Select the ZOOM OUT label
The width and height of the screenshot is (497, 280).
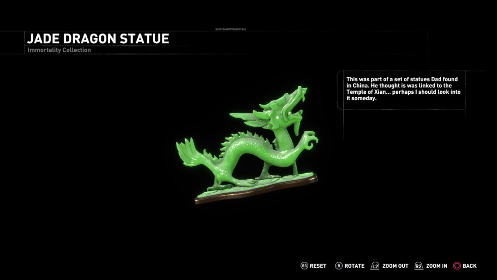[x=395, y=266]
